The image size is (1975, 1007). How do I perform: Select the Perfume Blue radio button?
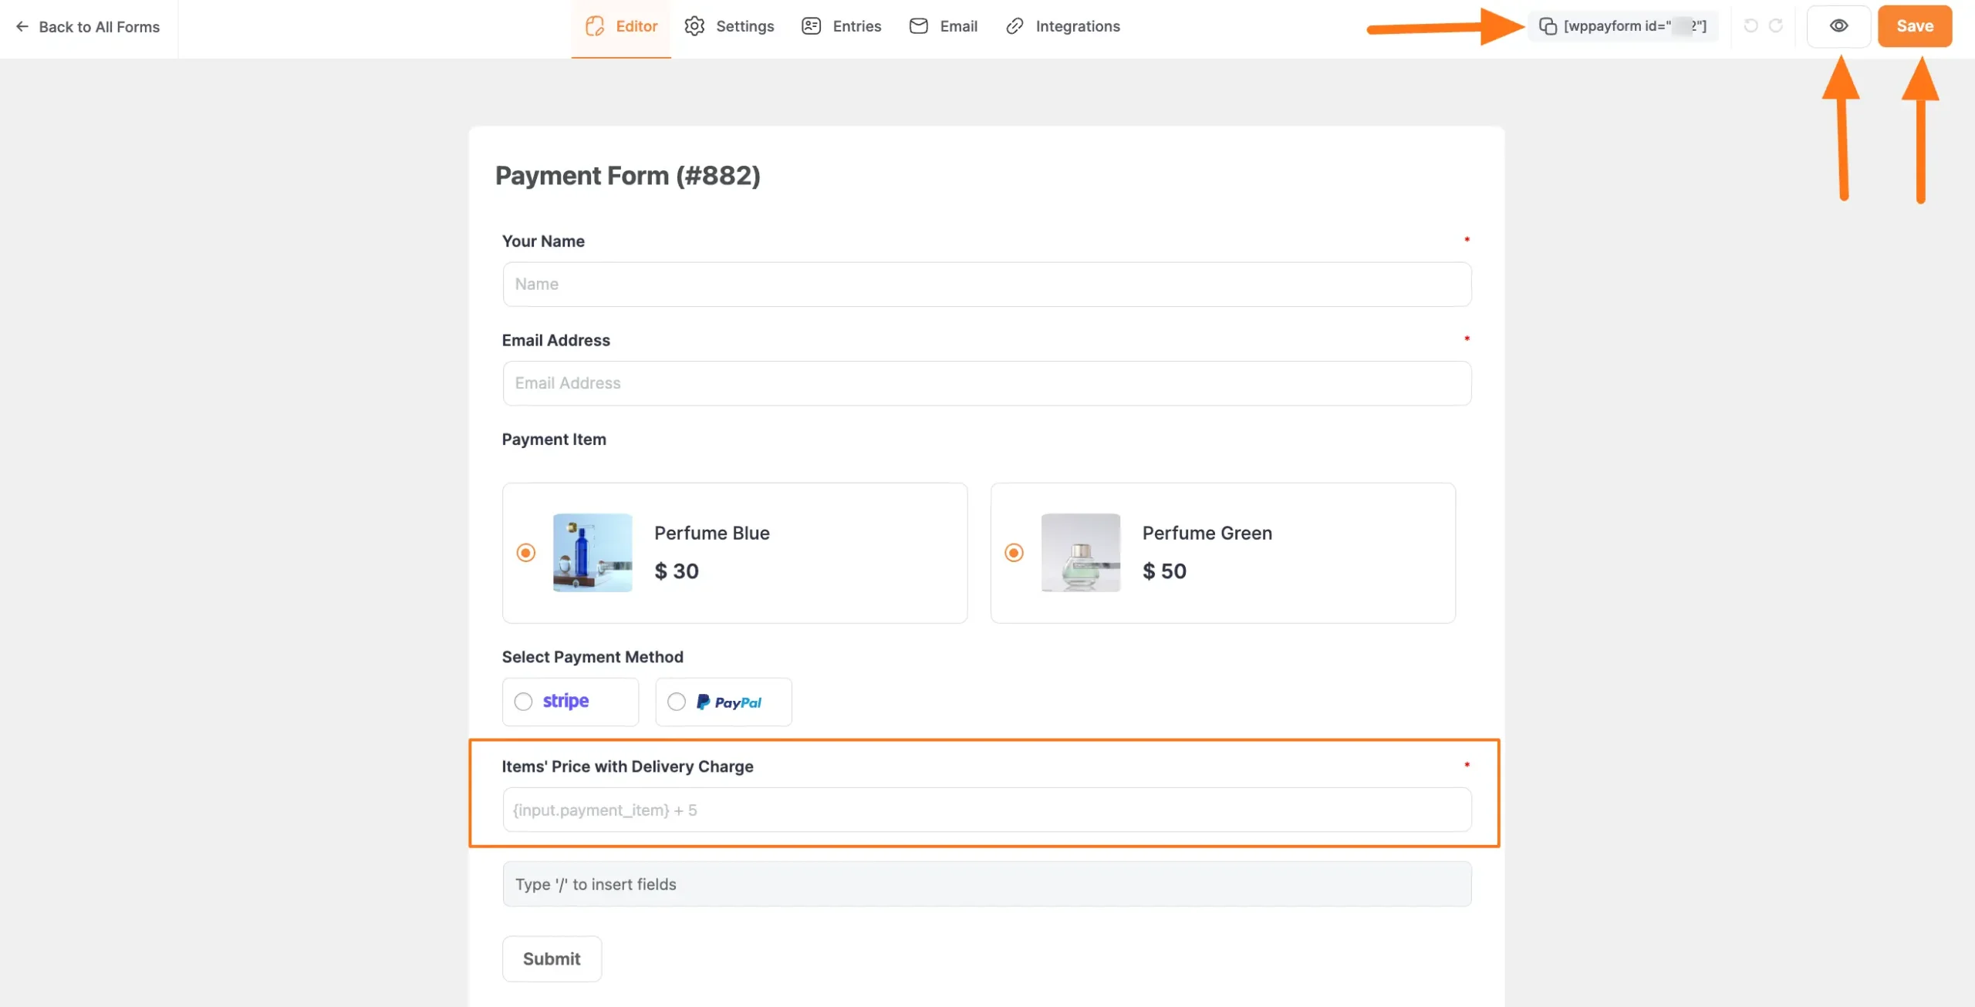point(526,553)
